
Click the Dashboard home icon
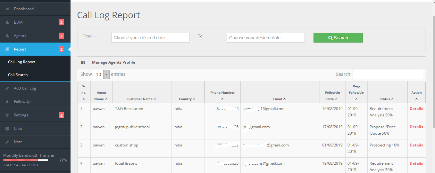[x=7, y=9]
